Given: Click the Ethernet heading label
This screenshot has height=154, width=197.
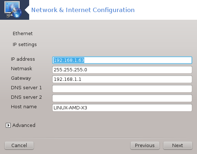Looking at the screenshot, I should (23, 34).
